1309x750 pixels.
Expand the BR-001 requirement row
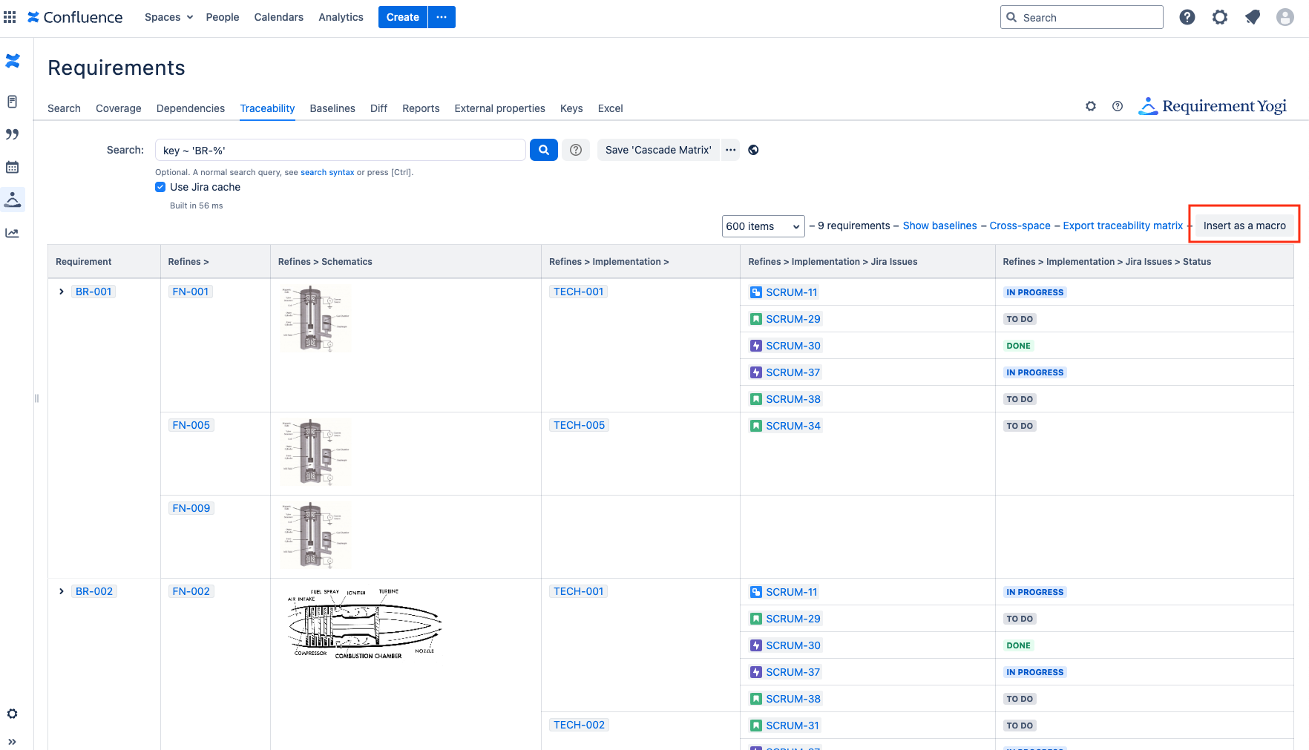[x=62, y=292]
